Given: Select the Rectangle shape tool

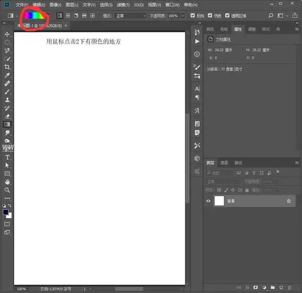Looking at the screenshot, I should tap(7, 174).
